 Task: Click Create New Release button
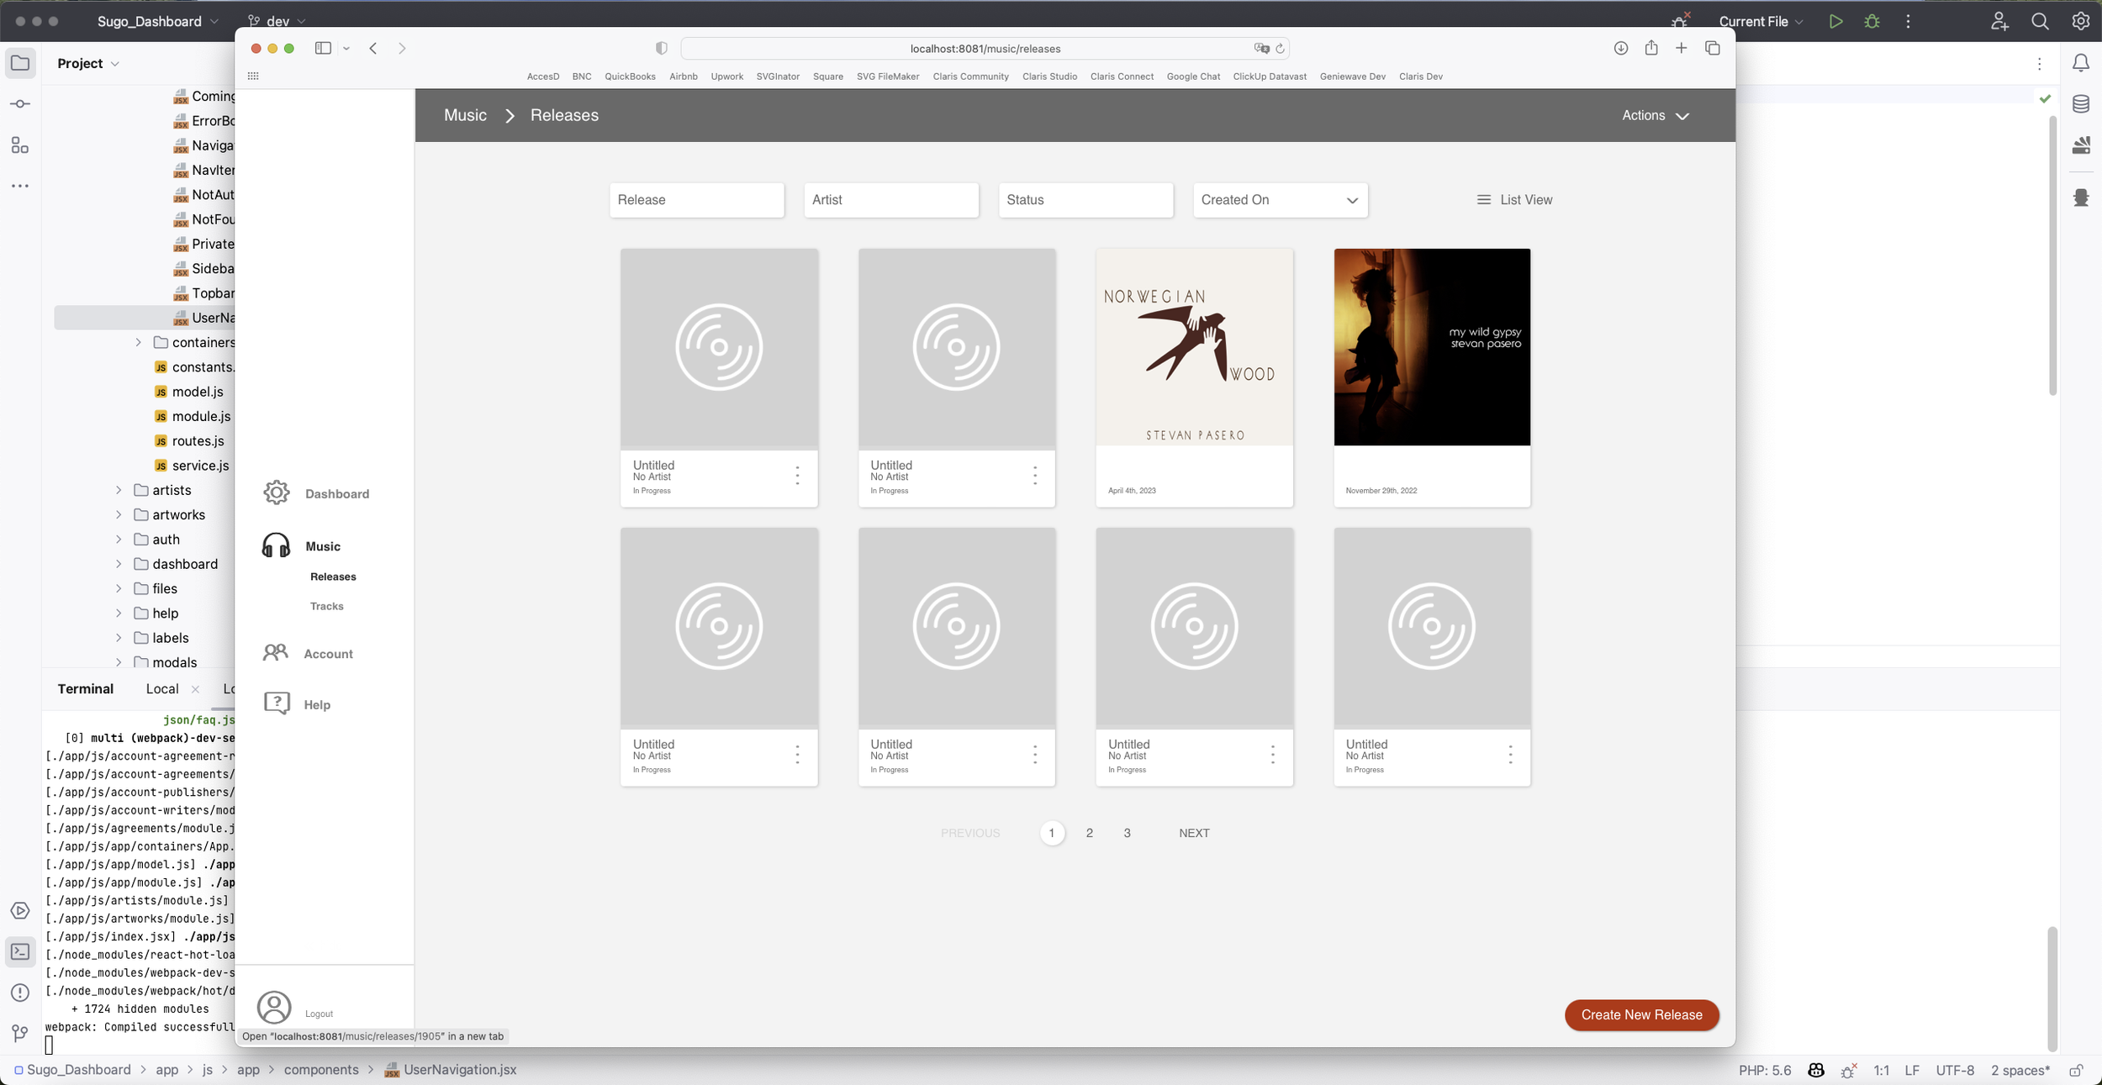tap(1640, 1014)
